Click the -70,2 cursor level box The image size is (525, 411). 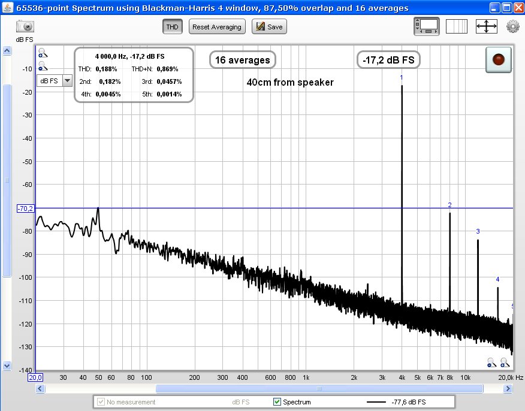pos(25,208)
